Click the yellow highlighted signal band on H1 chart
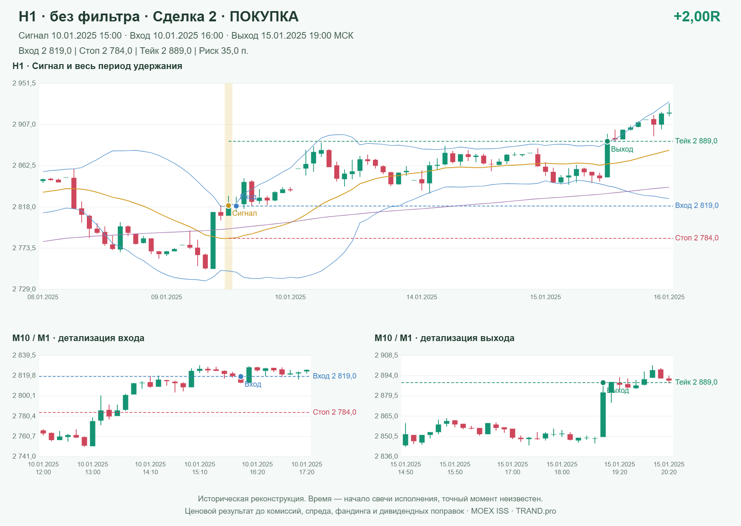This screenshot has width=741, height=526. point(228,186)
